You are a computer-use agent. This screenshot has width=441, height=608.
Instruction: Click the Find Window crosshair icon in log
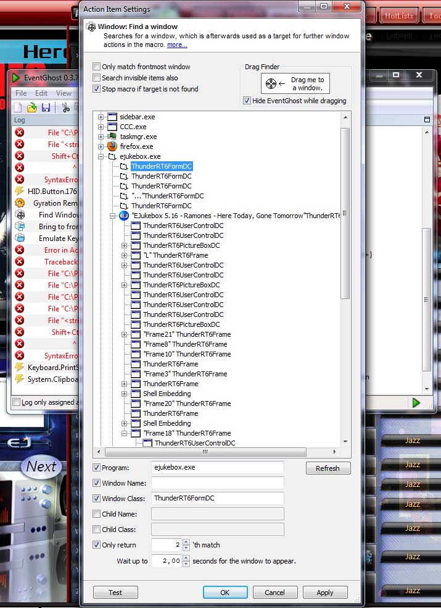click(x=20, y=215)
